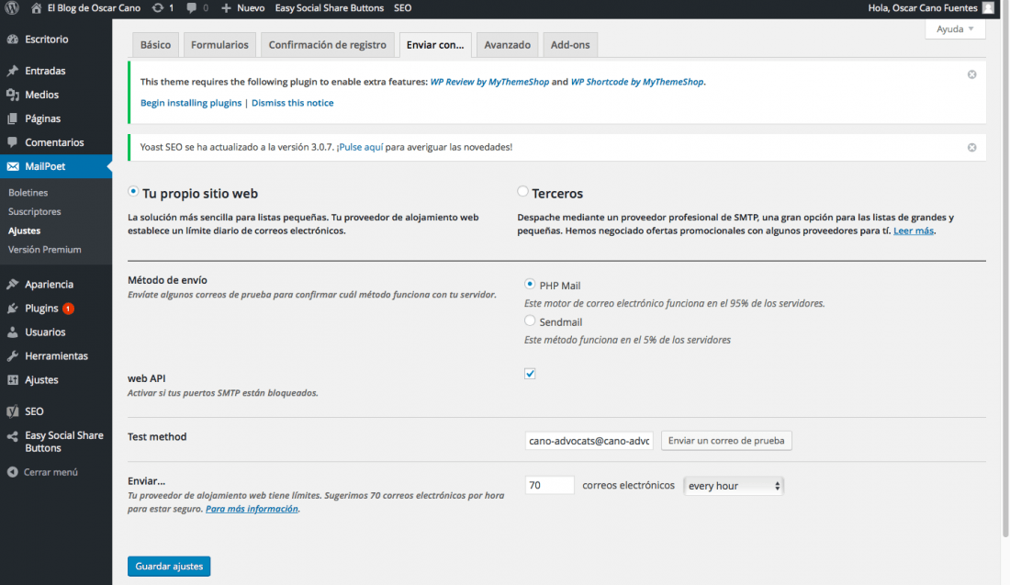Open Ajustes submenu under MailPoet

(x=24, y=231)
